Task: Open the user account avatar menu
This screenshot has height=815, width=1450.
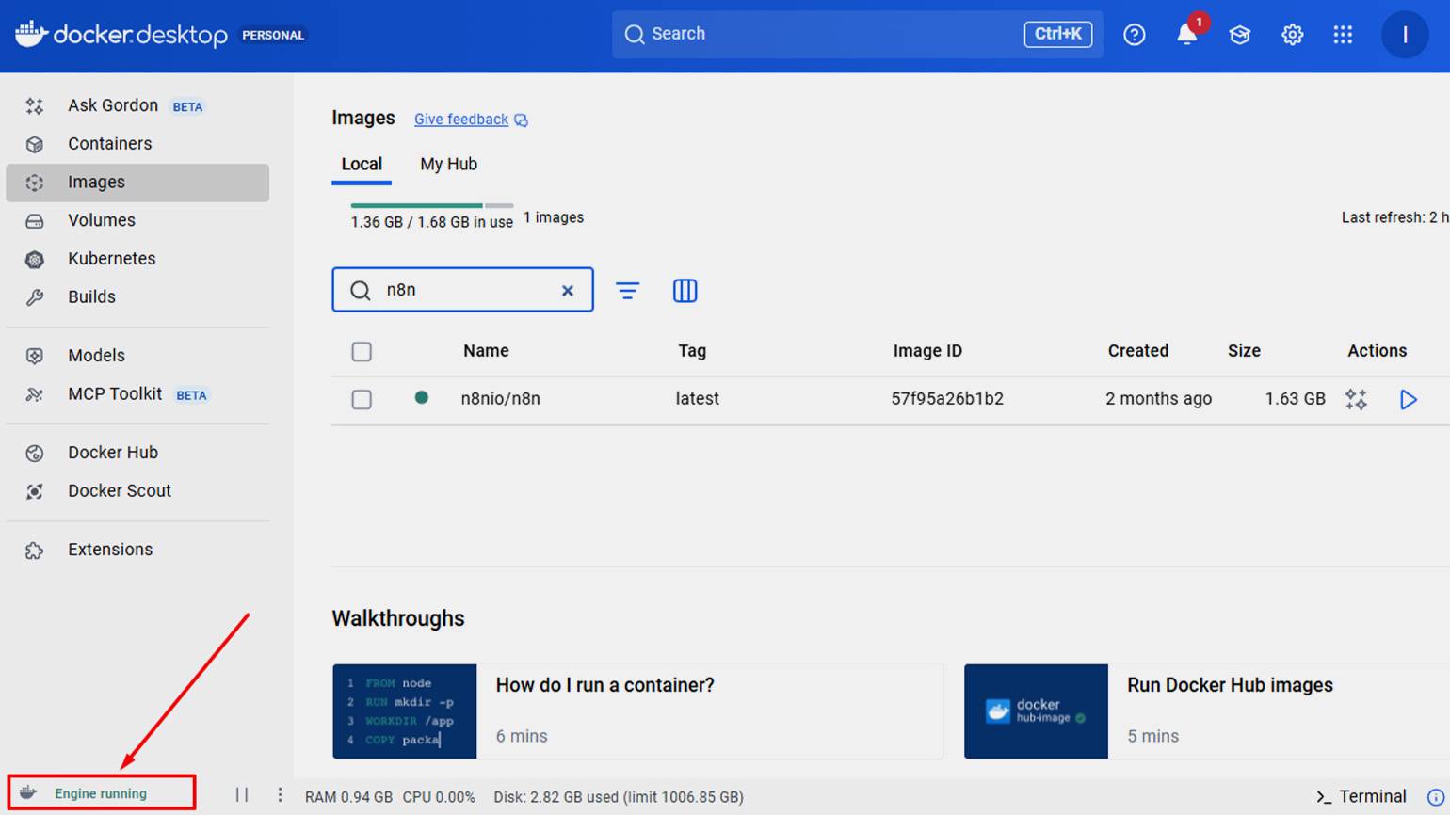Action: coord(1404,35)
